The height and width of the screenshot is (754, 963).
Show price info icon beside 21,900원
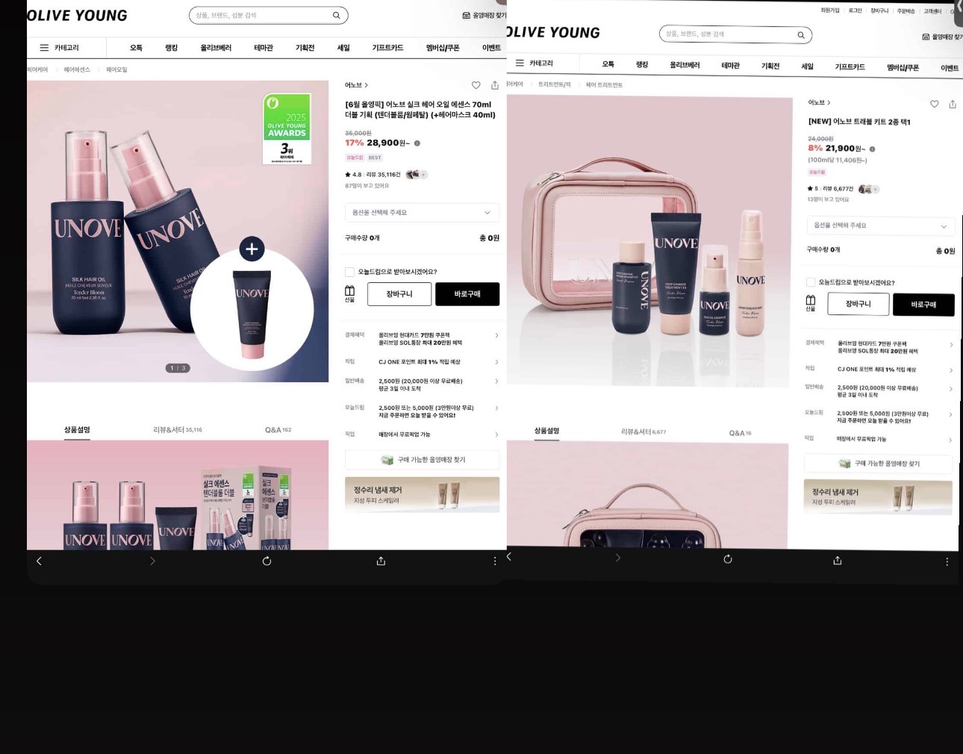(872, 149)
